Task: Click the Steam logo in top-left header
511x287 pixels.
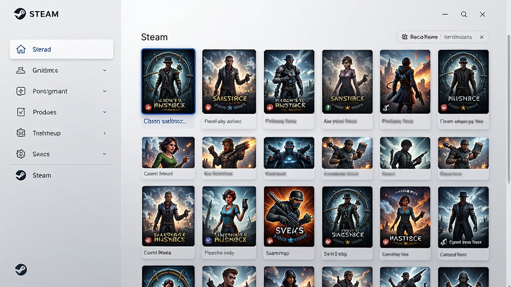Action: 20,14
